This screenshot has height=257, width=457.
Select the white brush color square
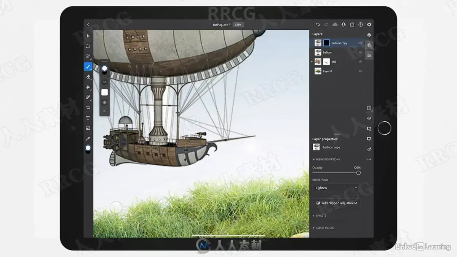(x=104, y=92)
